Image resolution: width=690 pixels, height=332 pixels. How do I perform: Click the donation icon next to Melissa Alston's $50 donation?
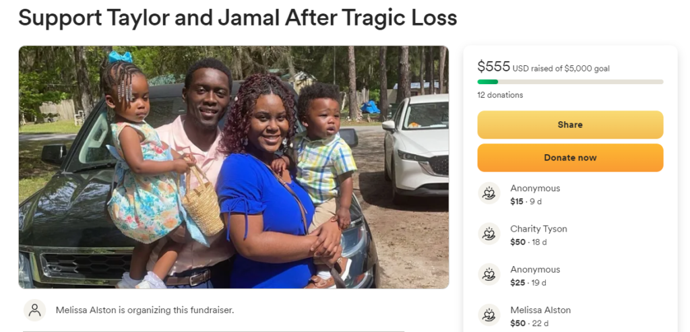coord(489,315)
